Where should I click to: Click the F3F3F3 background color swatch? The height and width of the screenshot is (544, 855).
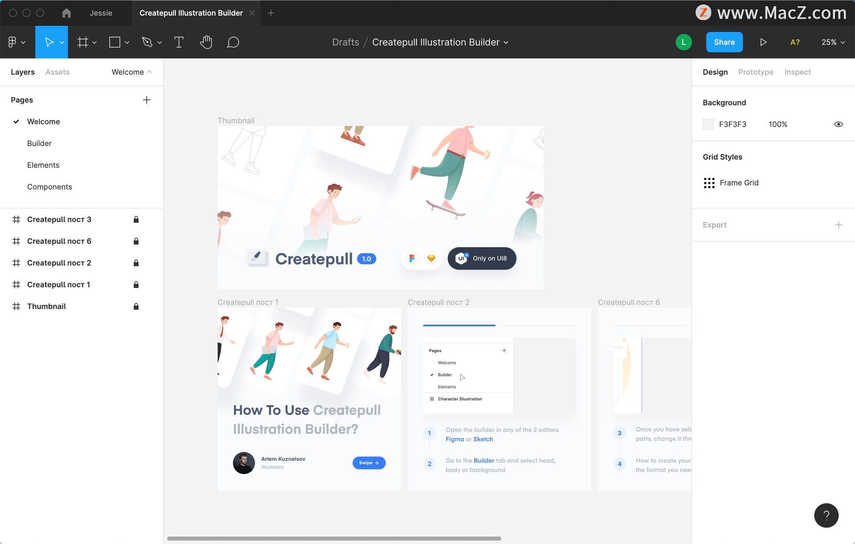(x=708, y=125)
